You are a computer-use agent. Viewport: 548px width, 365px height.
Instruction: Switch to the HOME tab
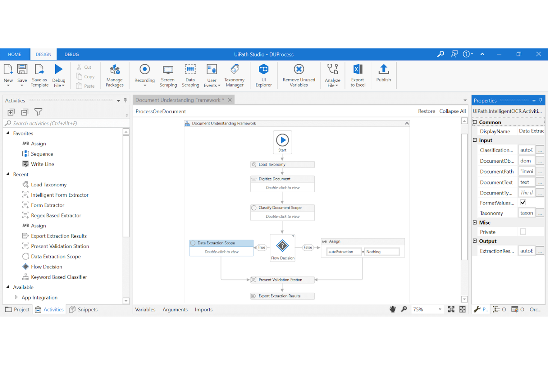[14, 54]
